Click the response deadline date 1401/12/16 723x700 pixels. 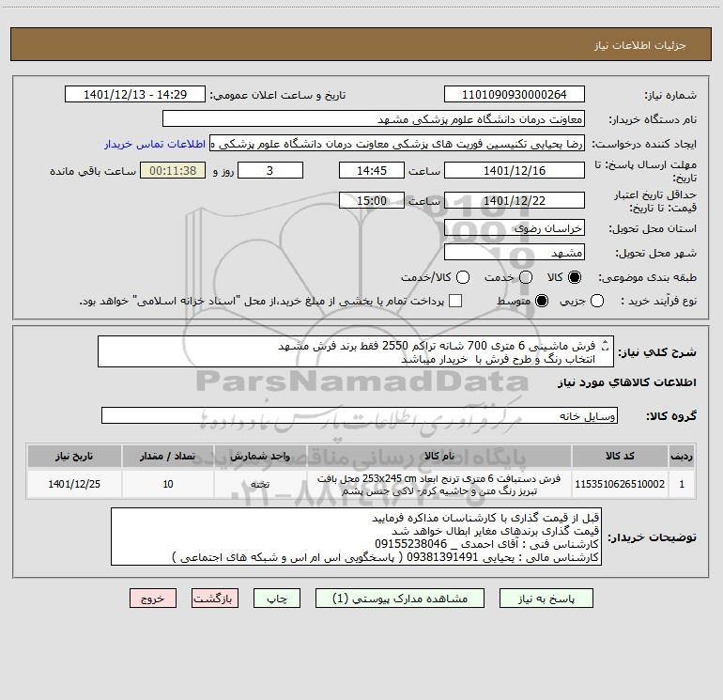515,170
